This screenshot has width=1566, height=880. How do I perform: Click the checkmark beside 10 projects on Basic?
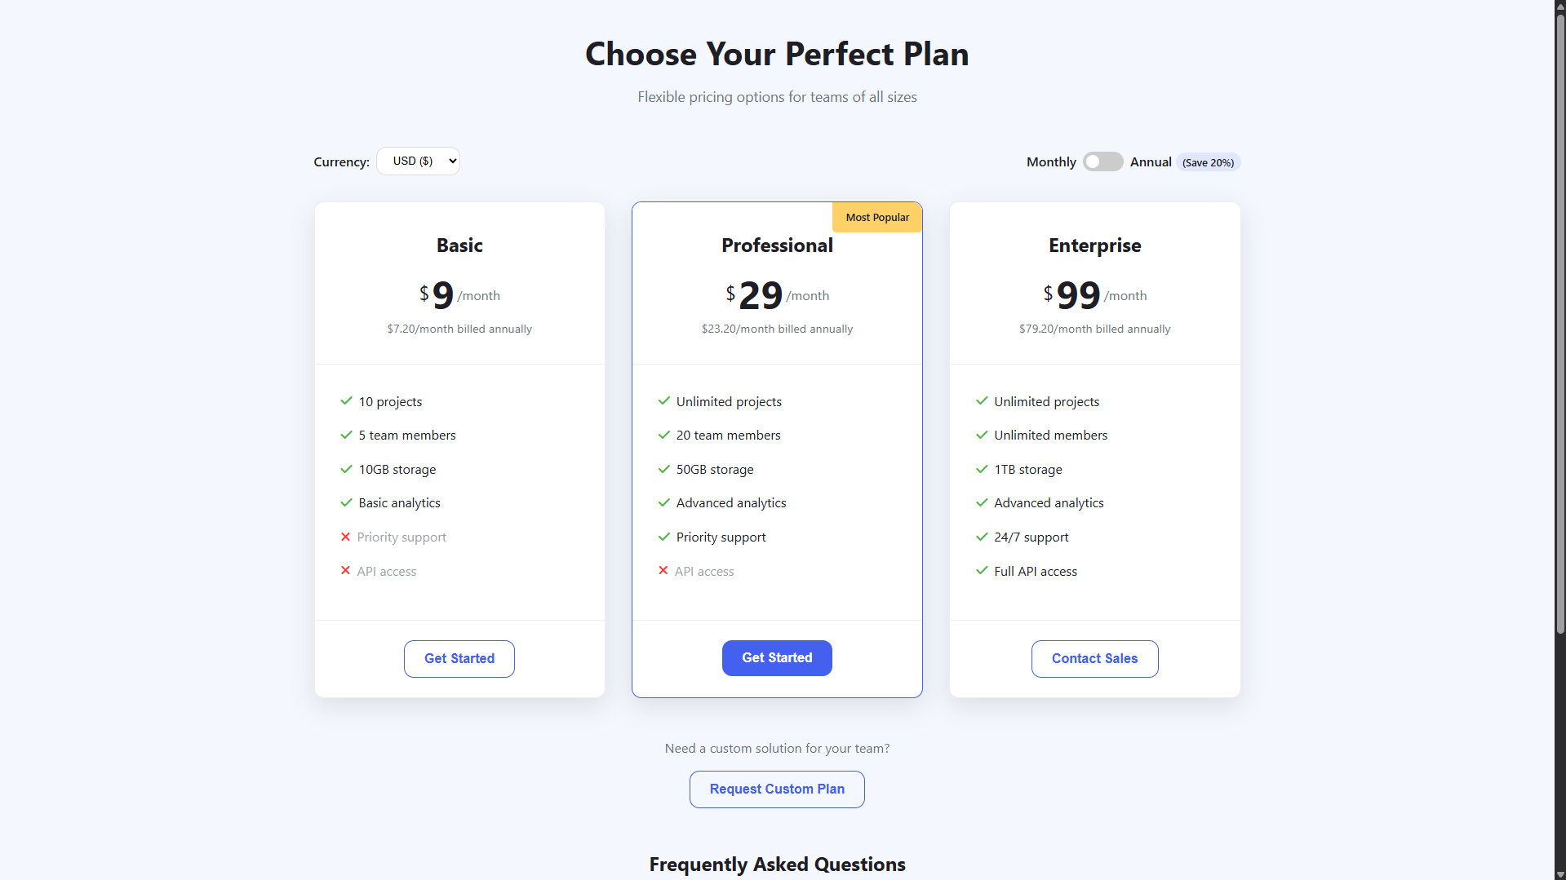(345, 401)
